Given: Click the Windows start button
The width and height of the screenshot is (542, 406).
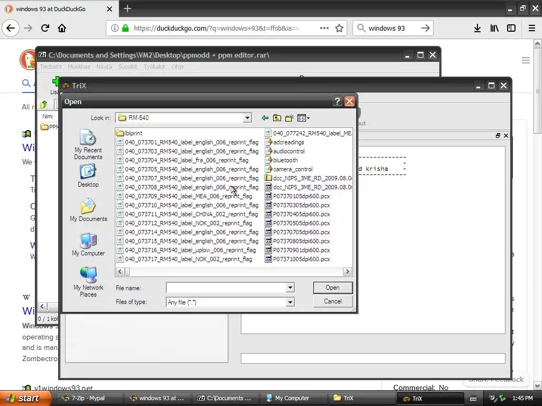Looking at the screenshot, I should click(x=25, y=398).
